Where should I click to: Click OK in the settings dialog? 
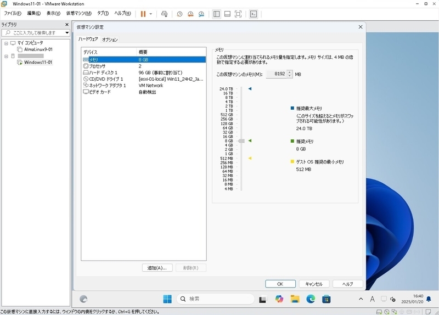click(x=280, y=284)
